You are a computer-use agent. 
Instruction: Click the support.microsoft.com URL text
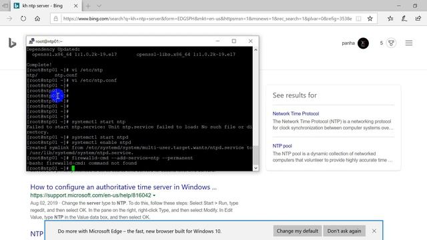click(91, 195)
